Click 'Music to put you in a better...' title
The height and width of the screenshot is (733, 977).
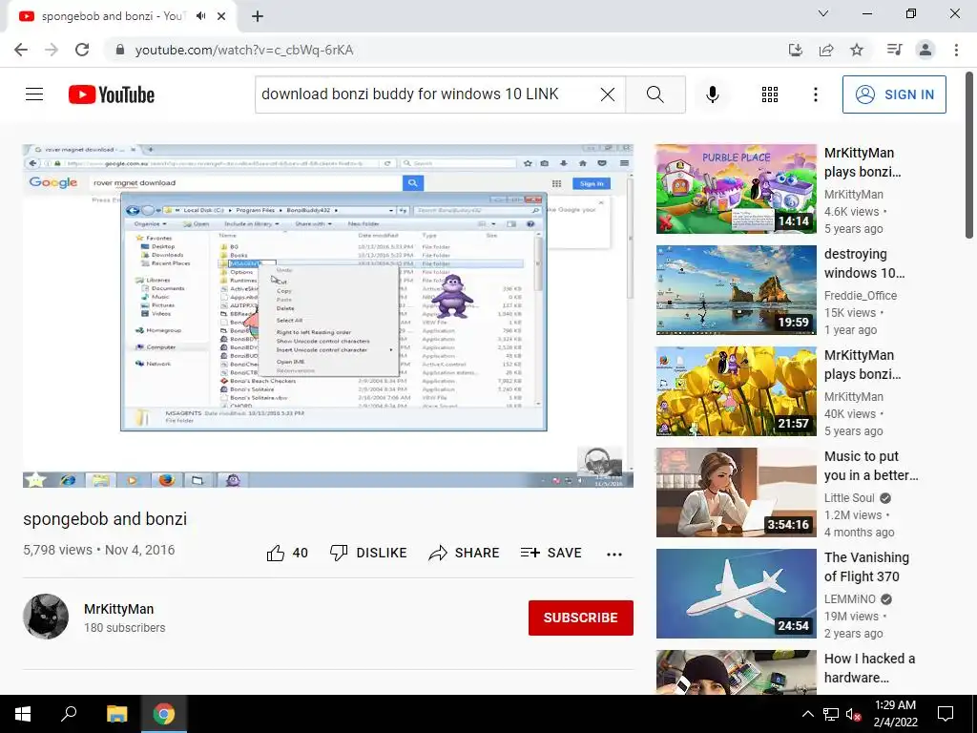click(871, 466)
